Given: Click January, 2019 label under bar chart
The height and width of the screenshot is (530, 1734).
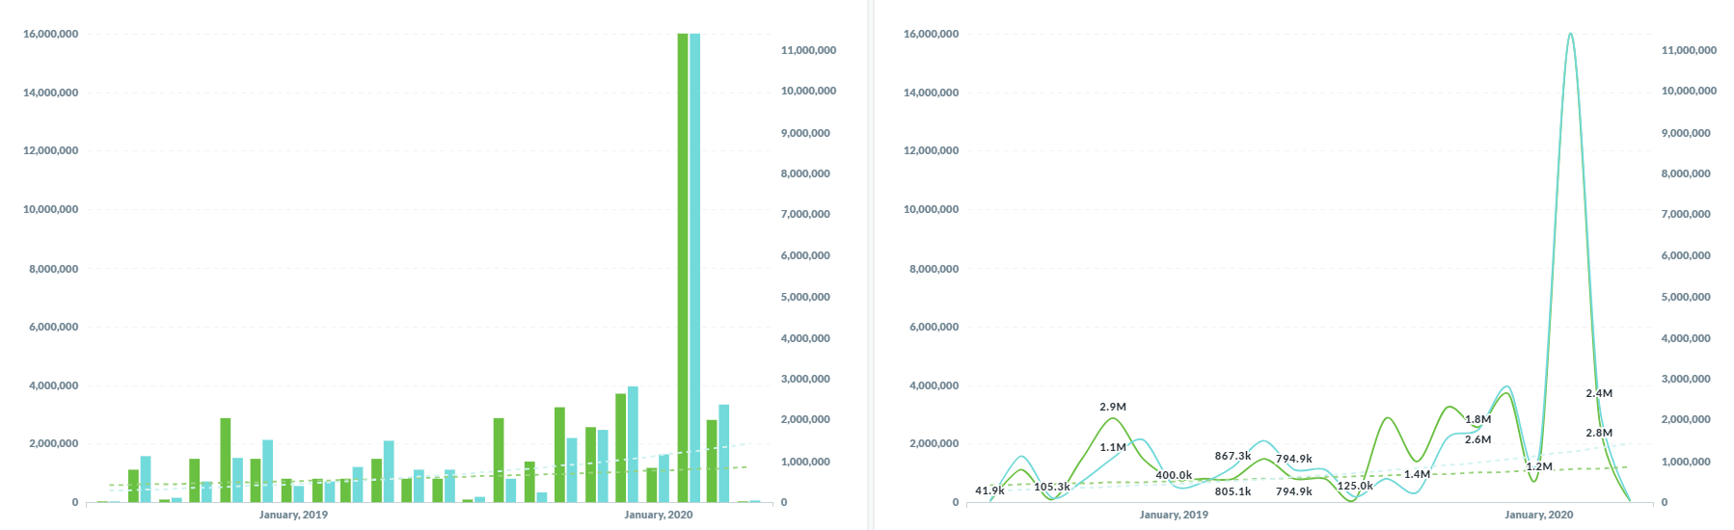Looking at the screenshot, I should [x=293, y=515].
